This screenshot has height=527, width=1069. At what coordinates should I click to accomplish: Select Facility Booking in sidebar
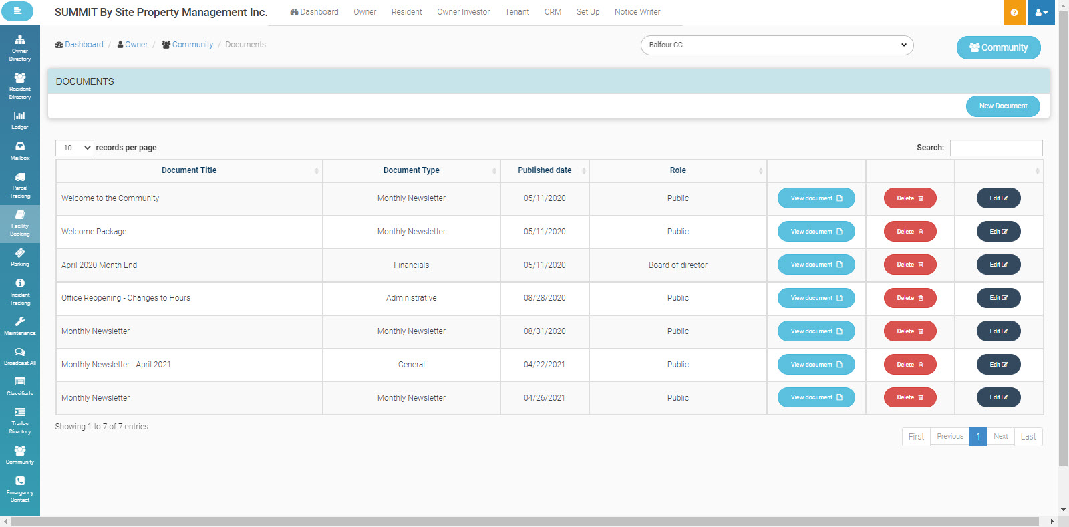tap(20, 224)
